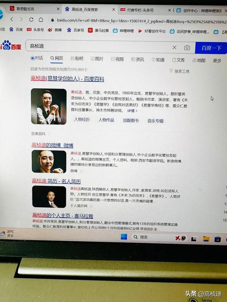The image size is (227, 302).
Task: Click the 百度一下 search button
Action: (211, 48)
